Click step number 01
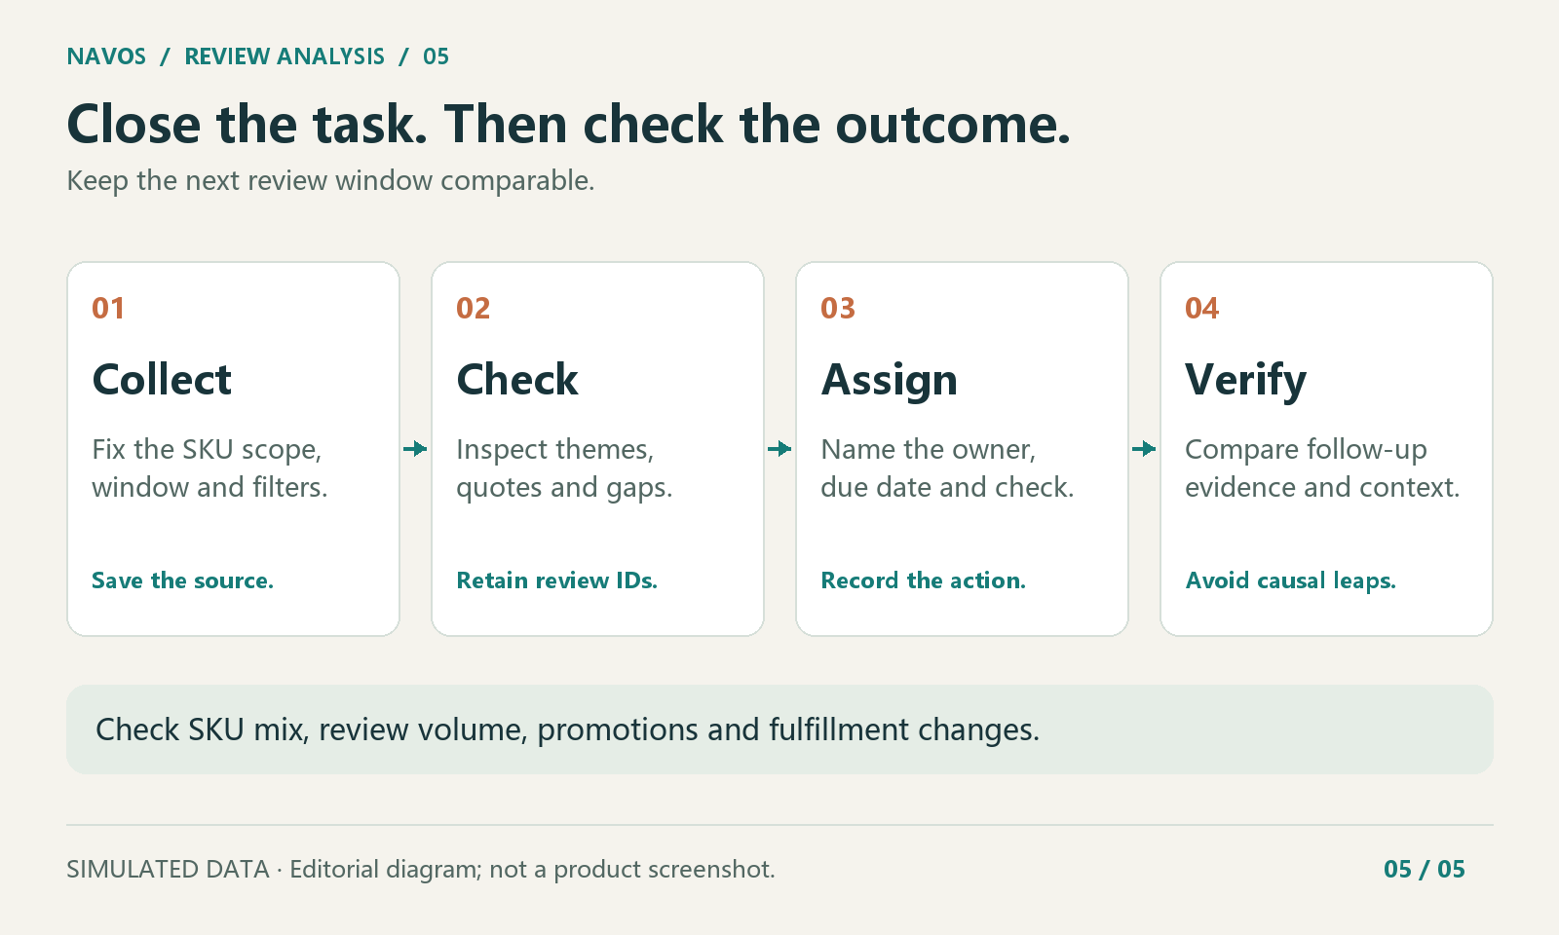The height and width of the screenshot is (935, 1559). pyautogui.click(x=108, y=309)
